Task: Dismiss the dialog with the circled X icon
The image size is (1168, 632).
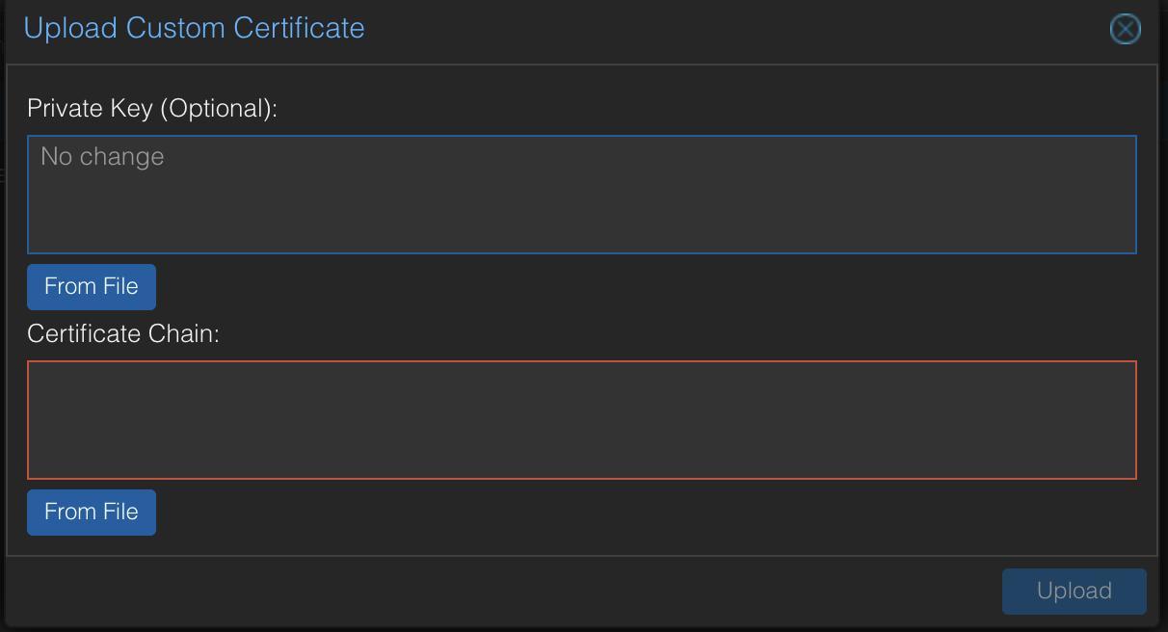Action: [x=1125, y=30]
